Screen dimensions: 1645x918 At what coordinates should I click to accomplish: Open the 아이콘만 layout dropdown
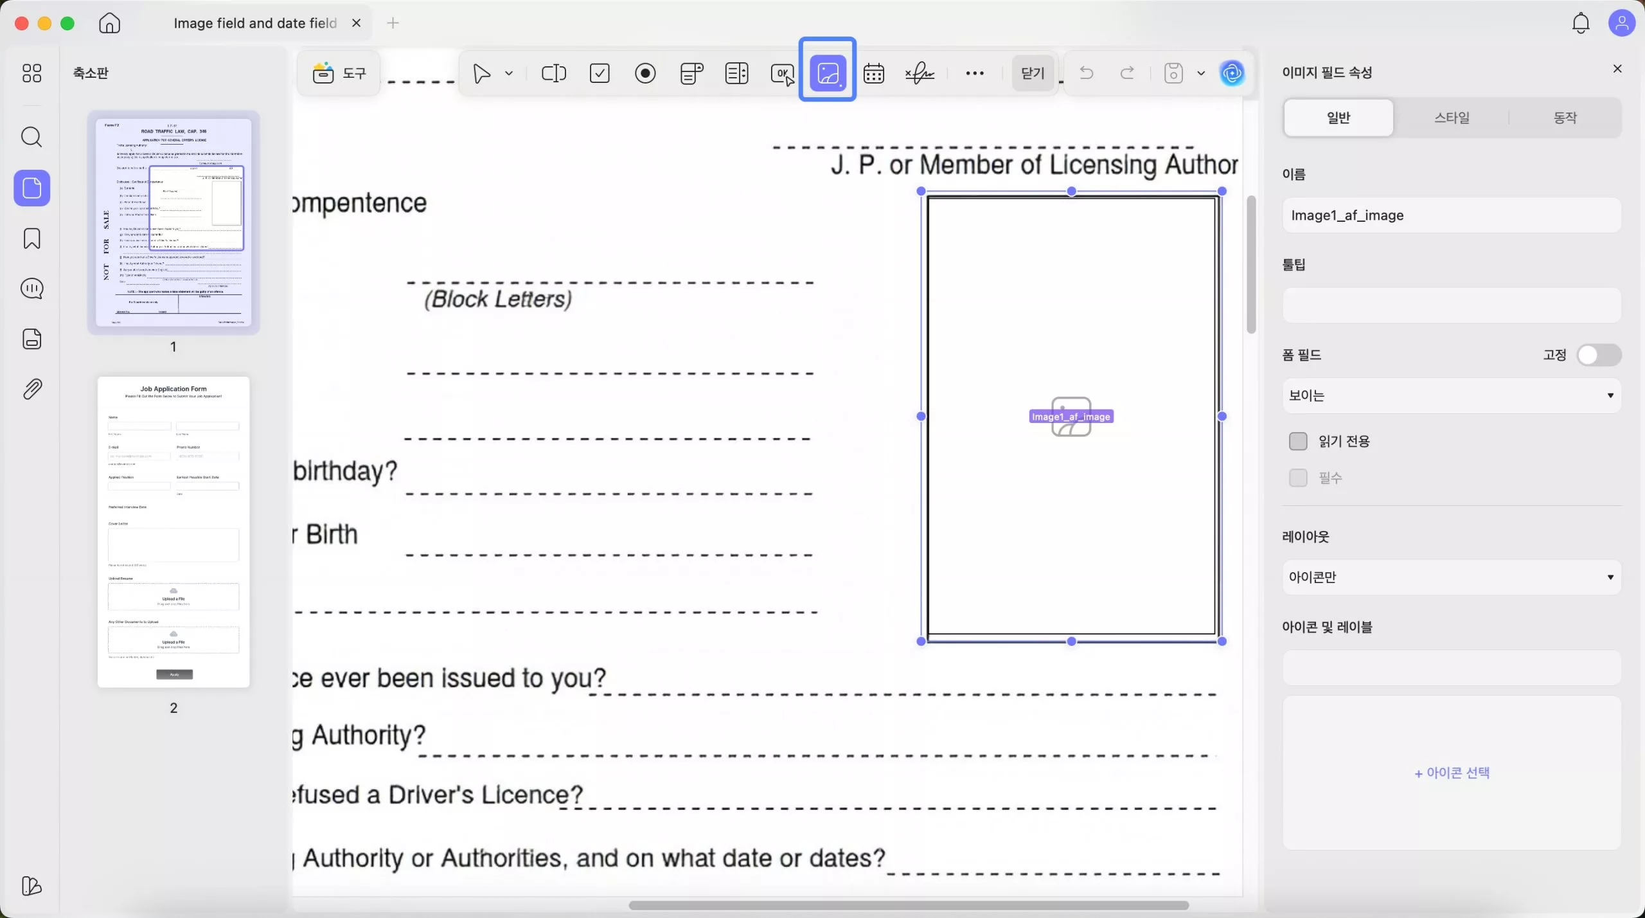[x=1450, y=577]
